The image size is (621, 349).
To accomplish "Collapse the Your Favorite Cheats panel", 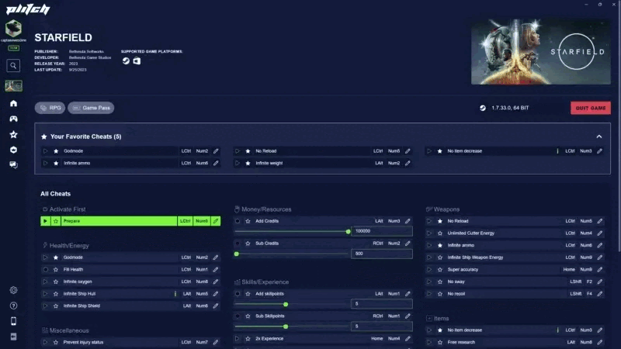I will point(599,136).
